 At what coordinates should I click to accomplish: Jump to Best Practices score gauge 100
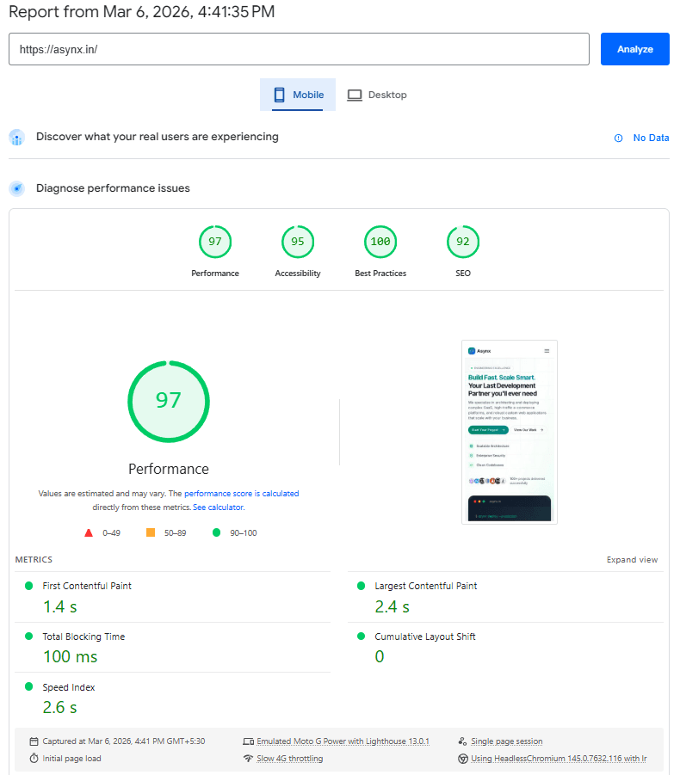[380, 242]
